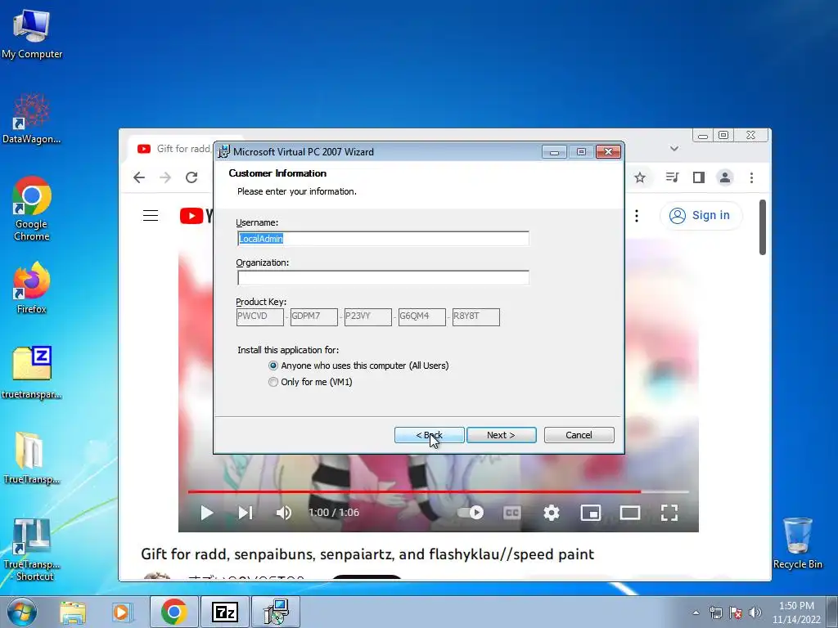Image resolution: width=838 pixels, height=628 pixels.
Task: Skip to next YouTube video
Action: pyautogui.click(x=246, y=513)
